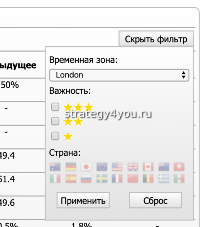
Task: Select the Germany flag country filter
Action: click(x=71, y=166)
